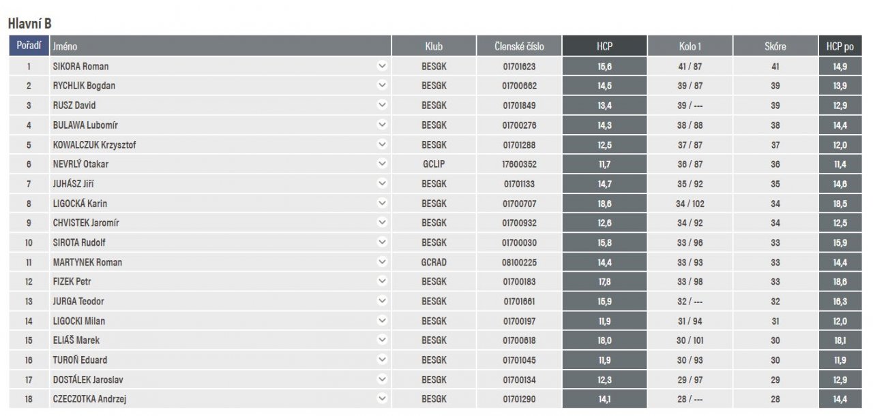The image size is (873, 416).
Task: Expand LIGOCKÁ Karin row chevron
Action: (382, 203)
